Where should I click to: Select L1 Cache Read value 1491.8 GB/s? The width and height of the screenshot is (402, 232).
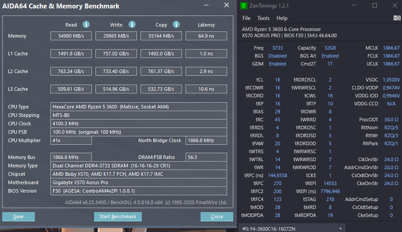click(71, 54)
